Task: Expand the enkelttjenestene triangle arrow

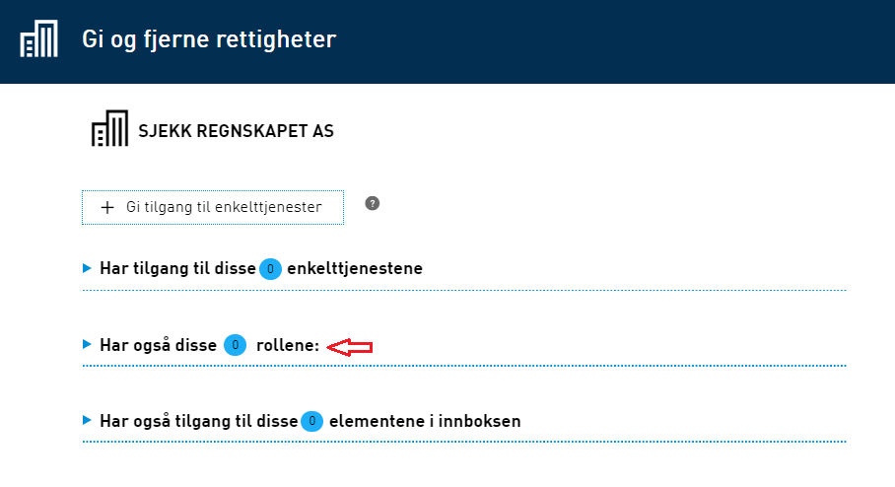Action: (88, 267)
